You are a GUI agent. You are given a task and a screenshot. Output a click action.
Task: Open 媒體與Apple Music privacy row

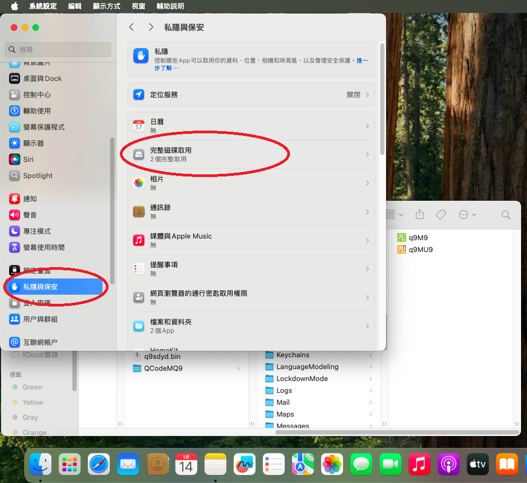(x=251, y=240)
